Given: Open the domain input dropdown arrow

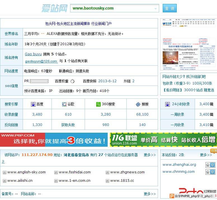Looking at the screenshot, I should pyautogui.click(x=155, y=9).
